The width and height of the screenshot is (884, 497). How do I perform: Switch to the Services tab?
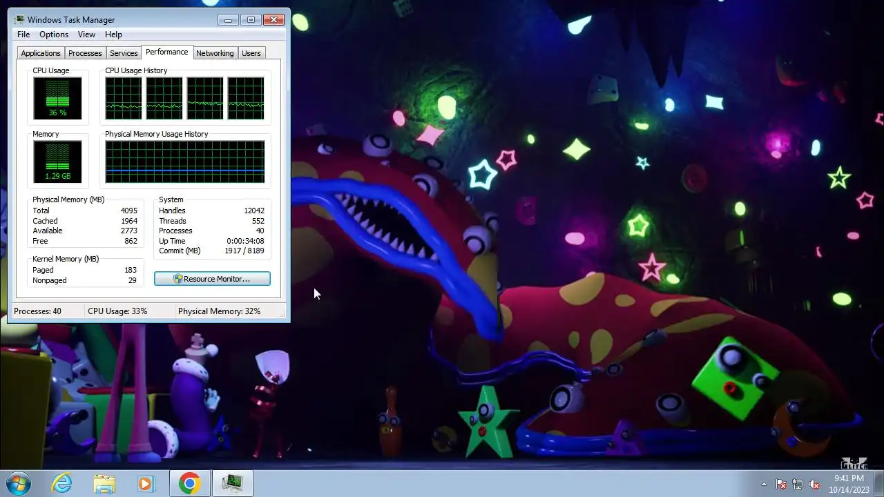click(x=124, y=53)
